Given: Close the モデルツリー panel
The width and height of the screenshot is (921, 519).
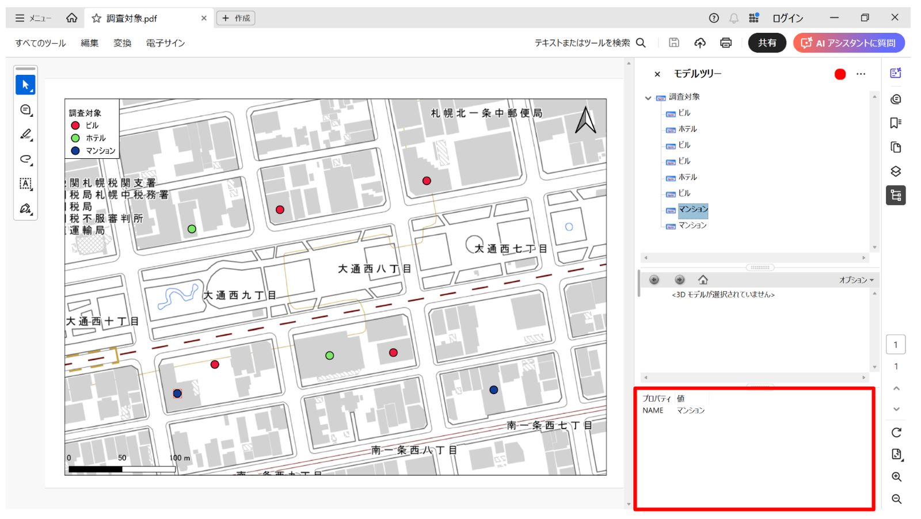Looking at the screenshot, I should click(657, 74).
